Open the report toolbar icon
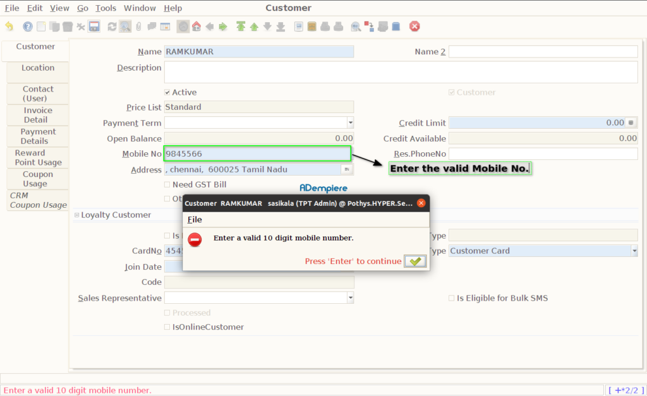Viewport: 647px width, 396px height. coord(299,27)
